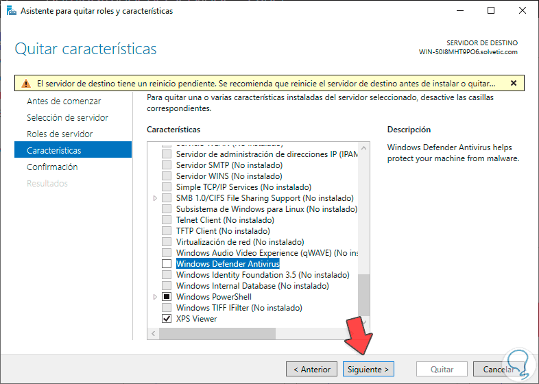
Task: Click the yellow warning triangle icon
Action: click(26, 84)
